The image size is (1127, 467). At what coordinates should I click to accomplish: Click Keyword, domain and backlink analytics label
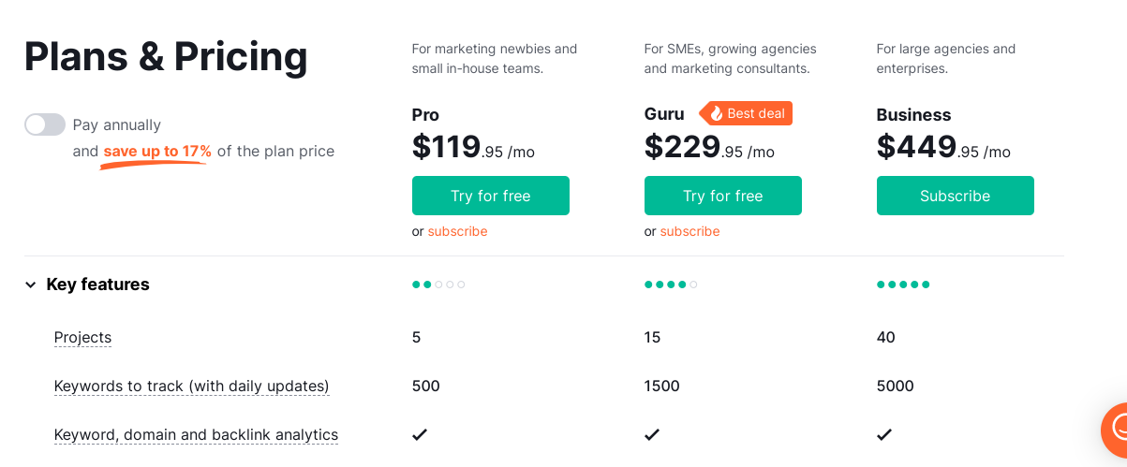point(196,434)
